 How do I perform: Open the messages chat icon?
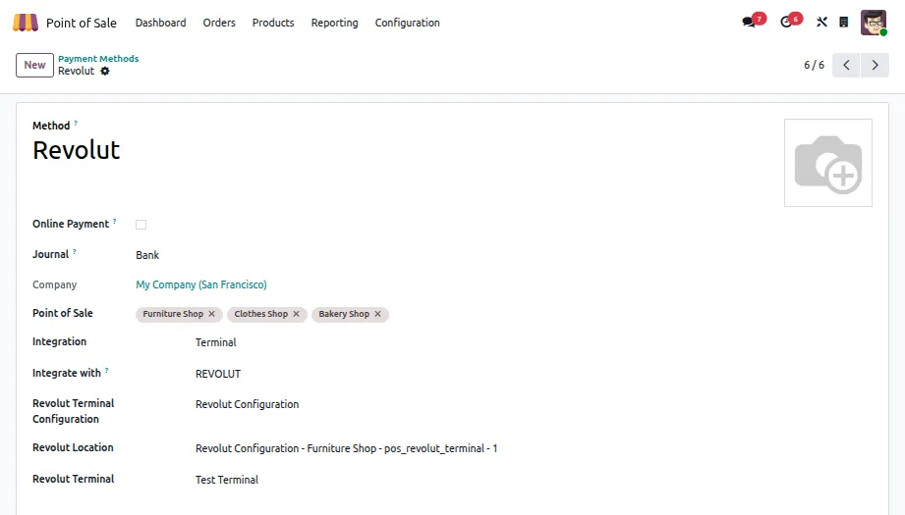point(749,23)
